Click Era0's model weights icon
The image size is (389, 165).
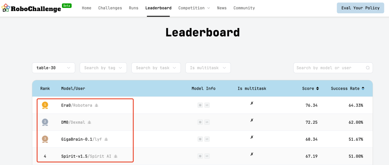pyautogui.click(x=200, y=105)
